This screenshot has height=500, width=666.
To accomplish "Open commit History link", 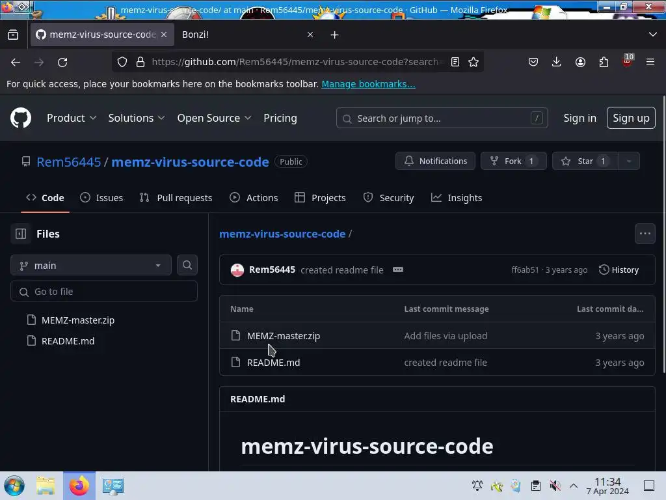I will [x=619, y=270].
